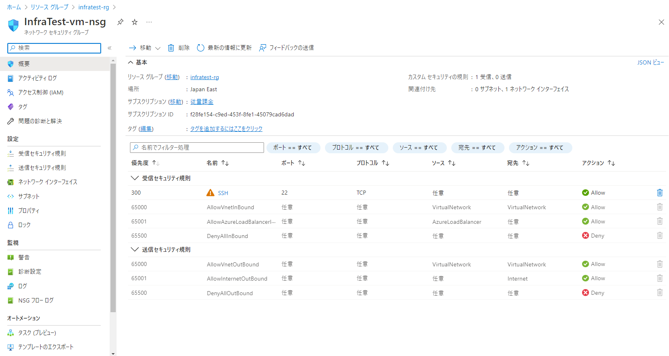
Task: Click the SSH rule warning triangle
Action: point(210,193)
